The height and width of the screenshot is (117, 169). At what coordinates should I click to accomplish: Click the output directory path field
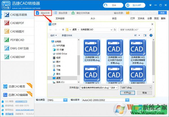pos(144,13)
